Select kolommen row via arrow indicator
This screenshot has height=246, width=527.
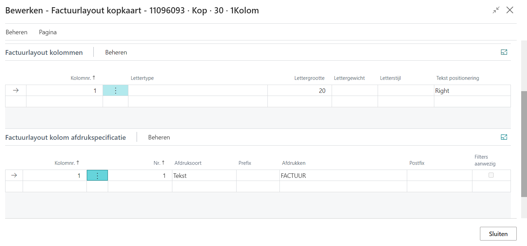(16, 91)
